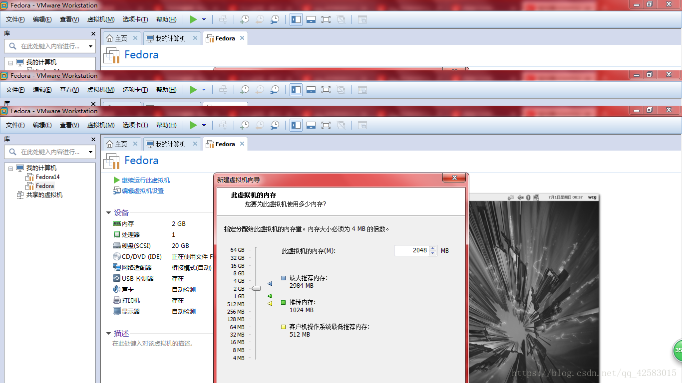Click the snapshot manager icon in the topmost window's toolbar
Viewport: 682px width, 383px height.
tap(275, 19)
